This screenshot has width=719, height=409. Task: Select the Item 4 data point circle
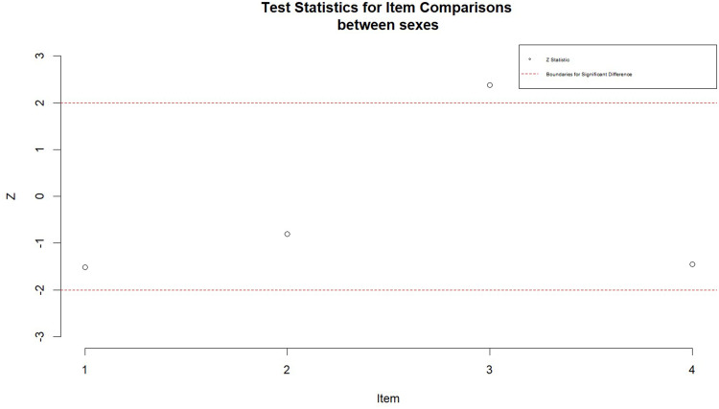(692, 264)
